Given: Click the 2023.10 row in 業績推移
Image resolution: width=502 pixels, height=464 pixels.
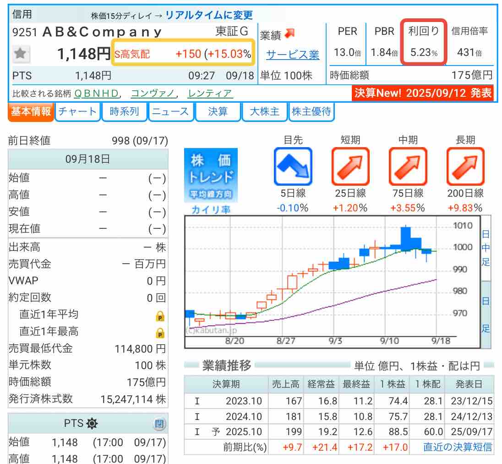Looking at the screenshot, I should [339, 401].
